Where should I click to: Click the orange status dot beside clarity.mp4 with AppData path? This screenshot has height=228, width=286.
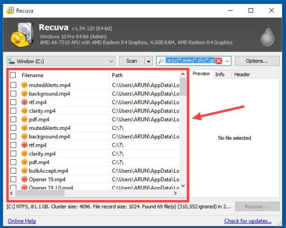click(24, 111)
